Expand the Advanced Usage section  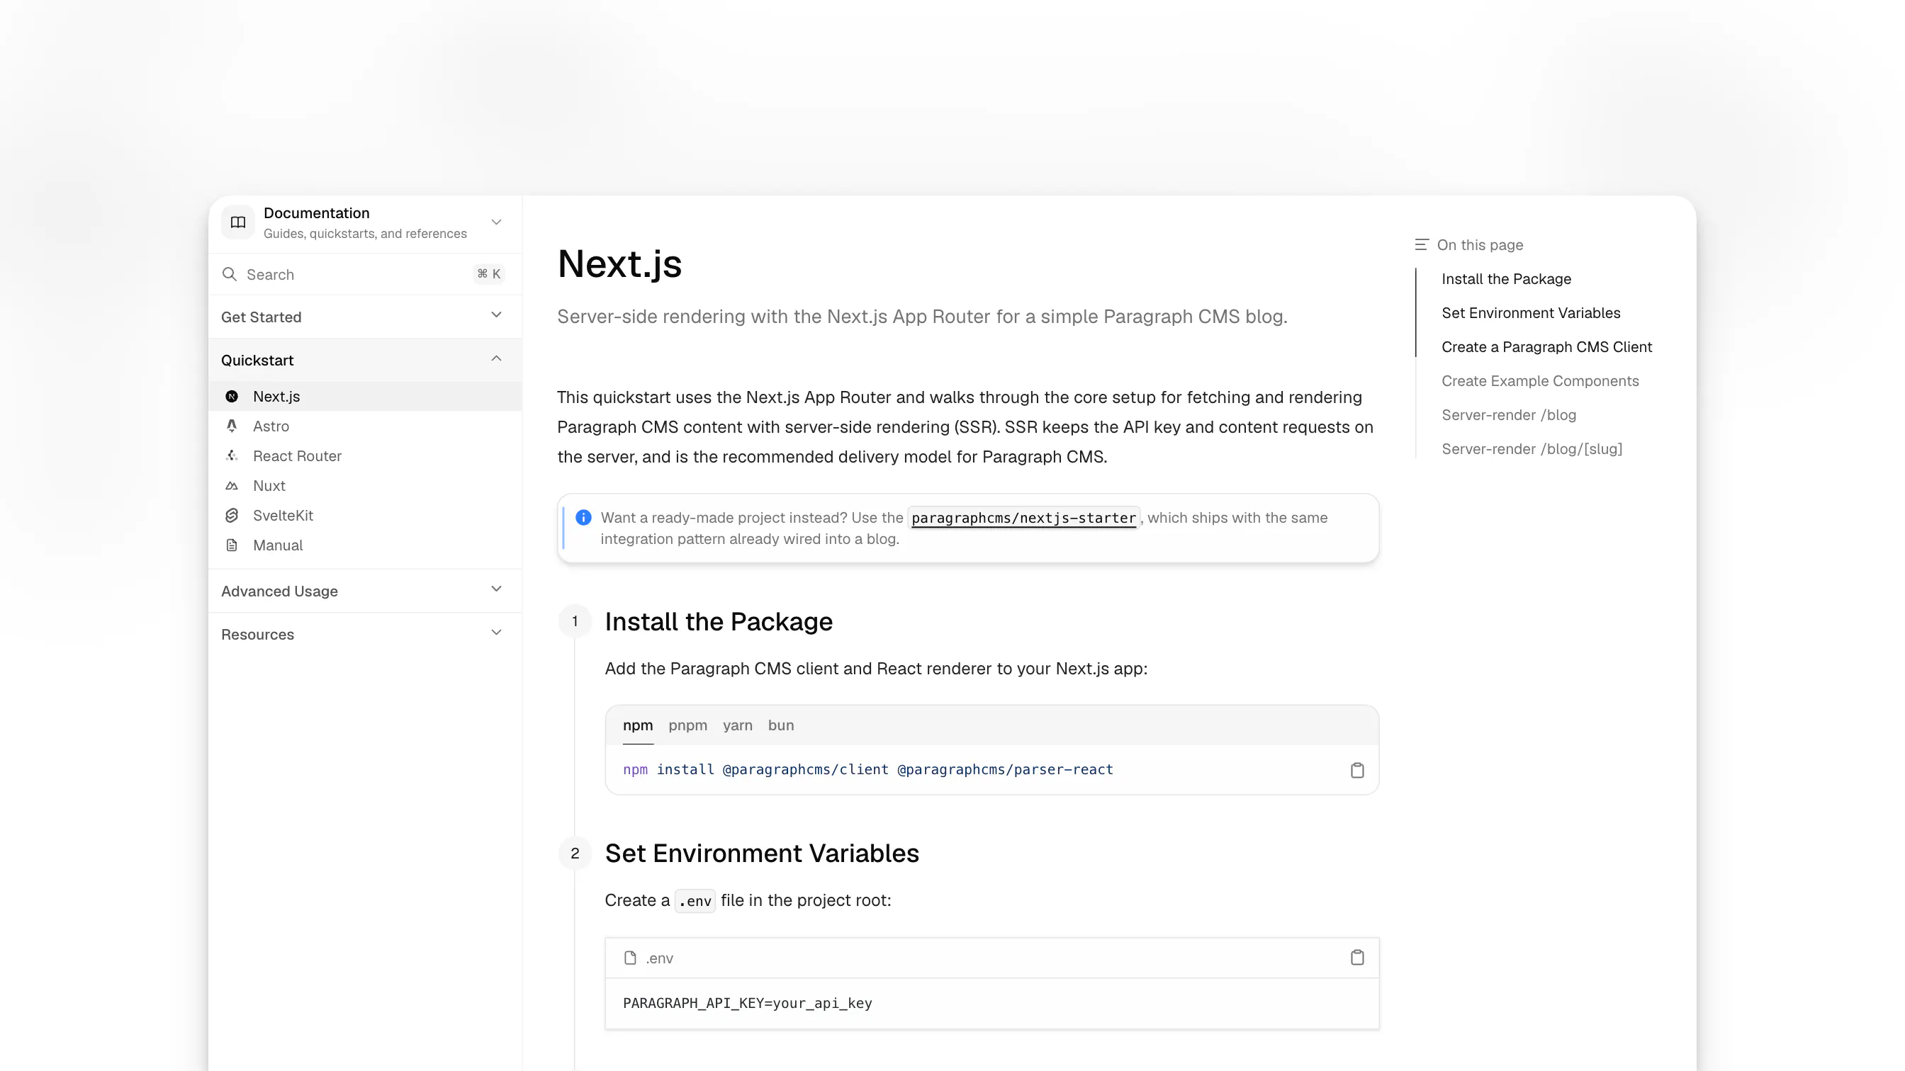pyautogui.click(x=364, y=591)
